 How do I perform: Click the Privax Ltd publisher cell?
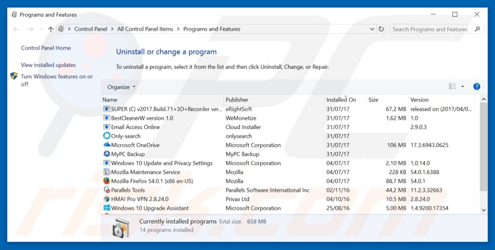point(237,199)
